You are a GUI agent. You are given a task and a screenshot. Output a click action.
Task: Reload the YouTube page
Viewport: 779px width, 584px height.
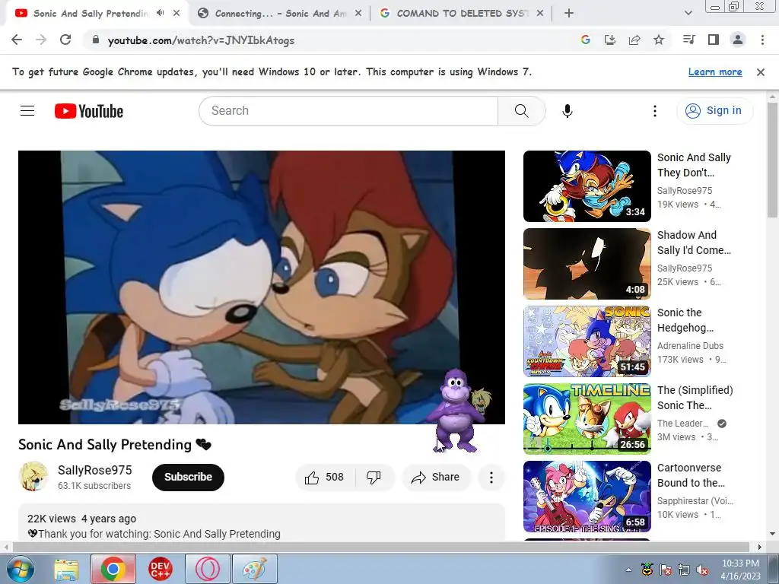pyautogui.click(x=65, y=40)
